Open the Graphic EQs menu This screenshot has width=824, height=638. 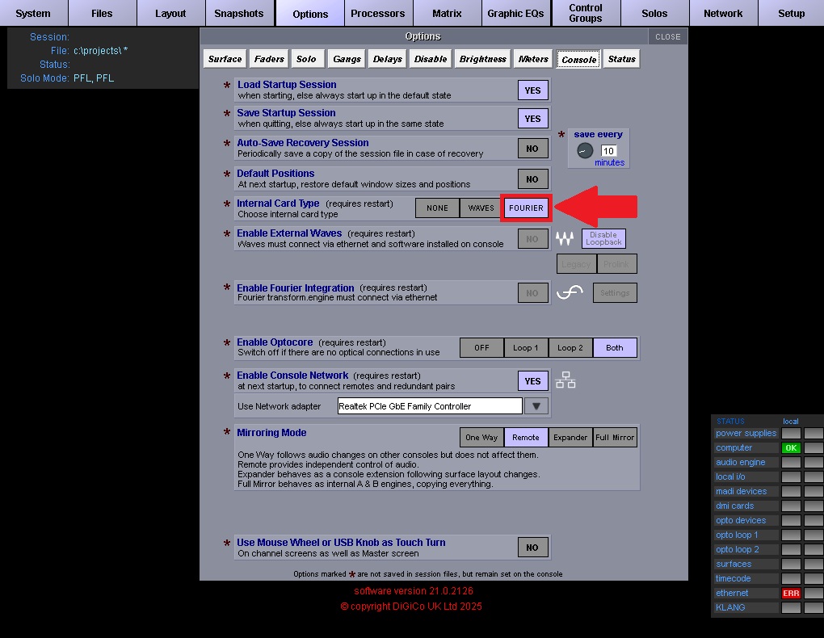tap(516, 13)
